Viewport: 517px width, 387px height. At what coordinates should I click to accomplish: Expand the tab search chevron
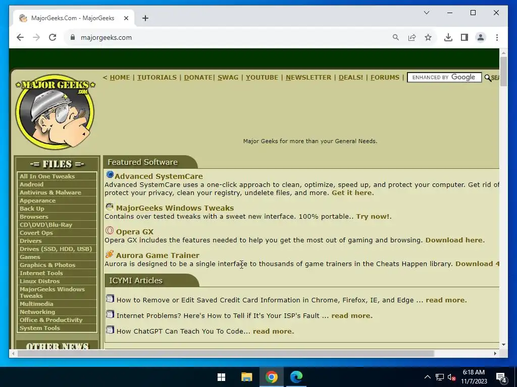[426, 13]
